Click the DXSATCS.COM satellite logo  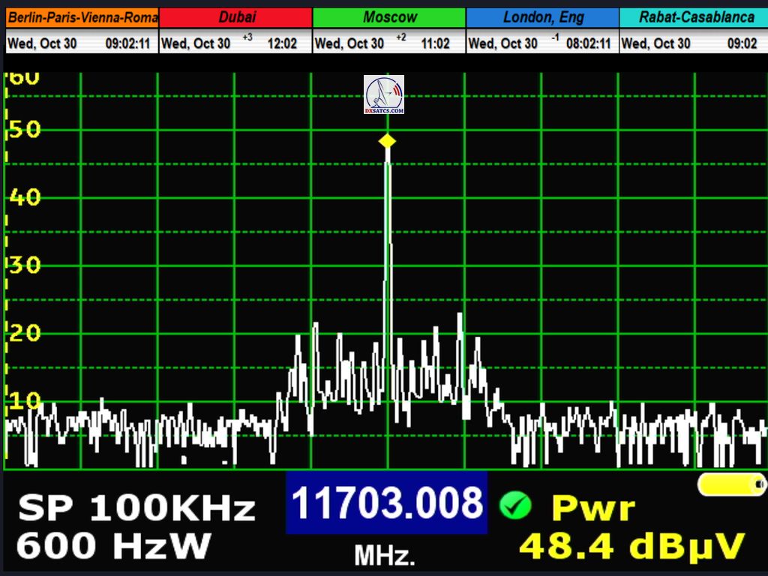[x=384, y=94]
